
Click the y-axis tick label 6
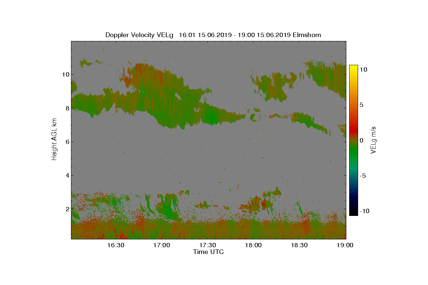67,141
